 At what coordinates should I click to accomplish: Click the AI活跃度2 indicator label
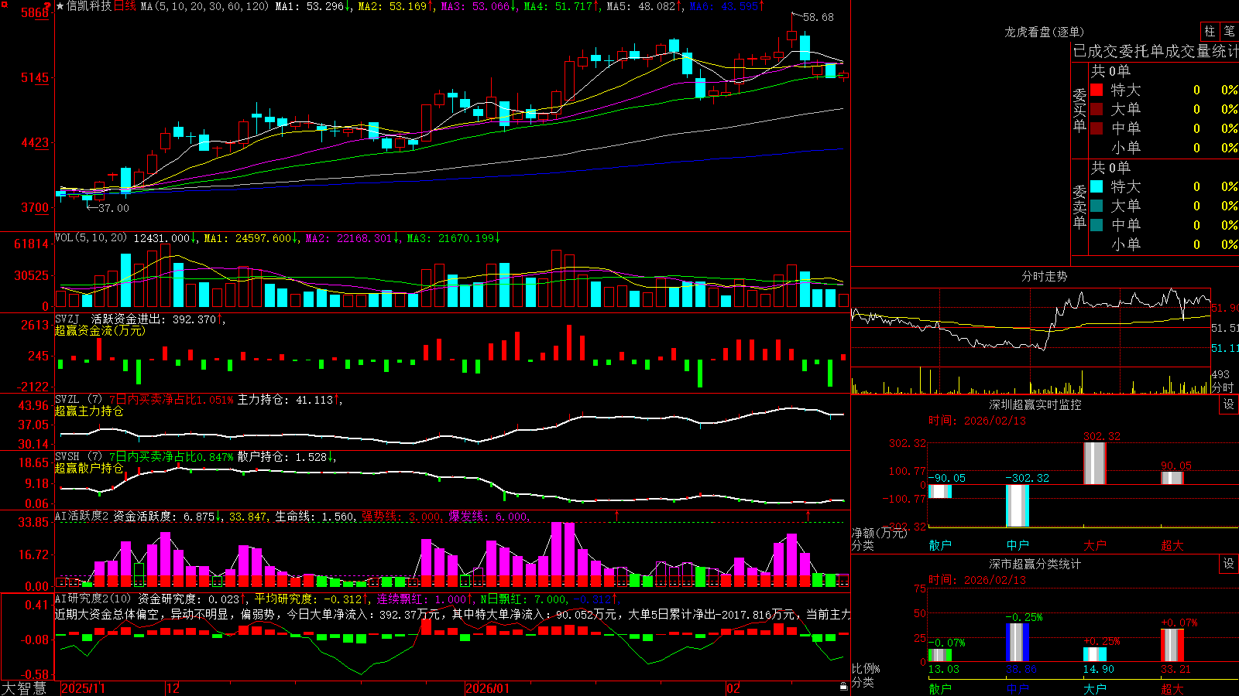click(x=81, y=516)
